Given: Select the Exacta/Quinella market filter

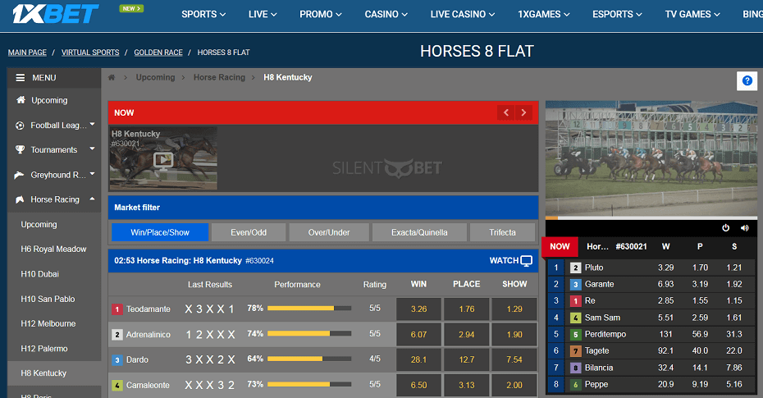Looking at the screenshot, I should (419, 232).
